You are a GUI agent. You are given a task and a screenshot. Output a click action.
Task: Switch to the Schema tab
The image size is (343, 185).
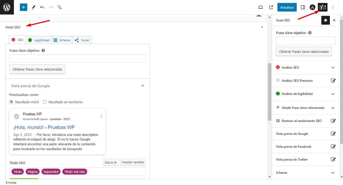tap(62, 40)
